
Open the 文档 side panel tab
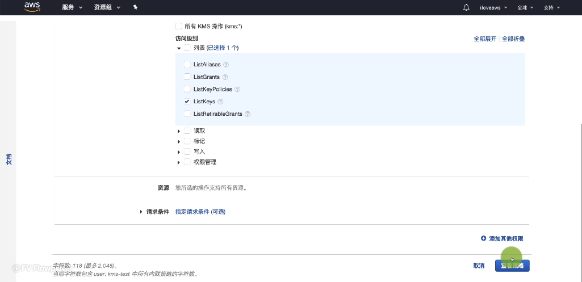(x=9, y=159)
